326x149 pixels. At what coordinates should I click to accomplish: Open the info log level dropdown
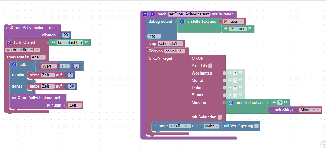[x=154, y=36]
